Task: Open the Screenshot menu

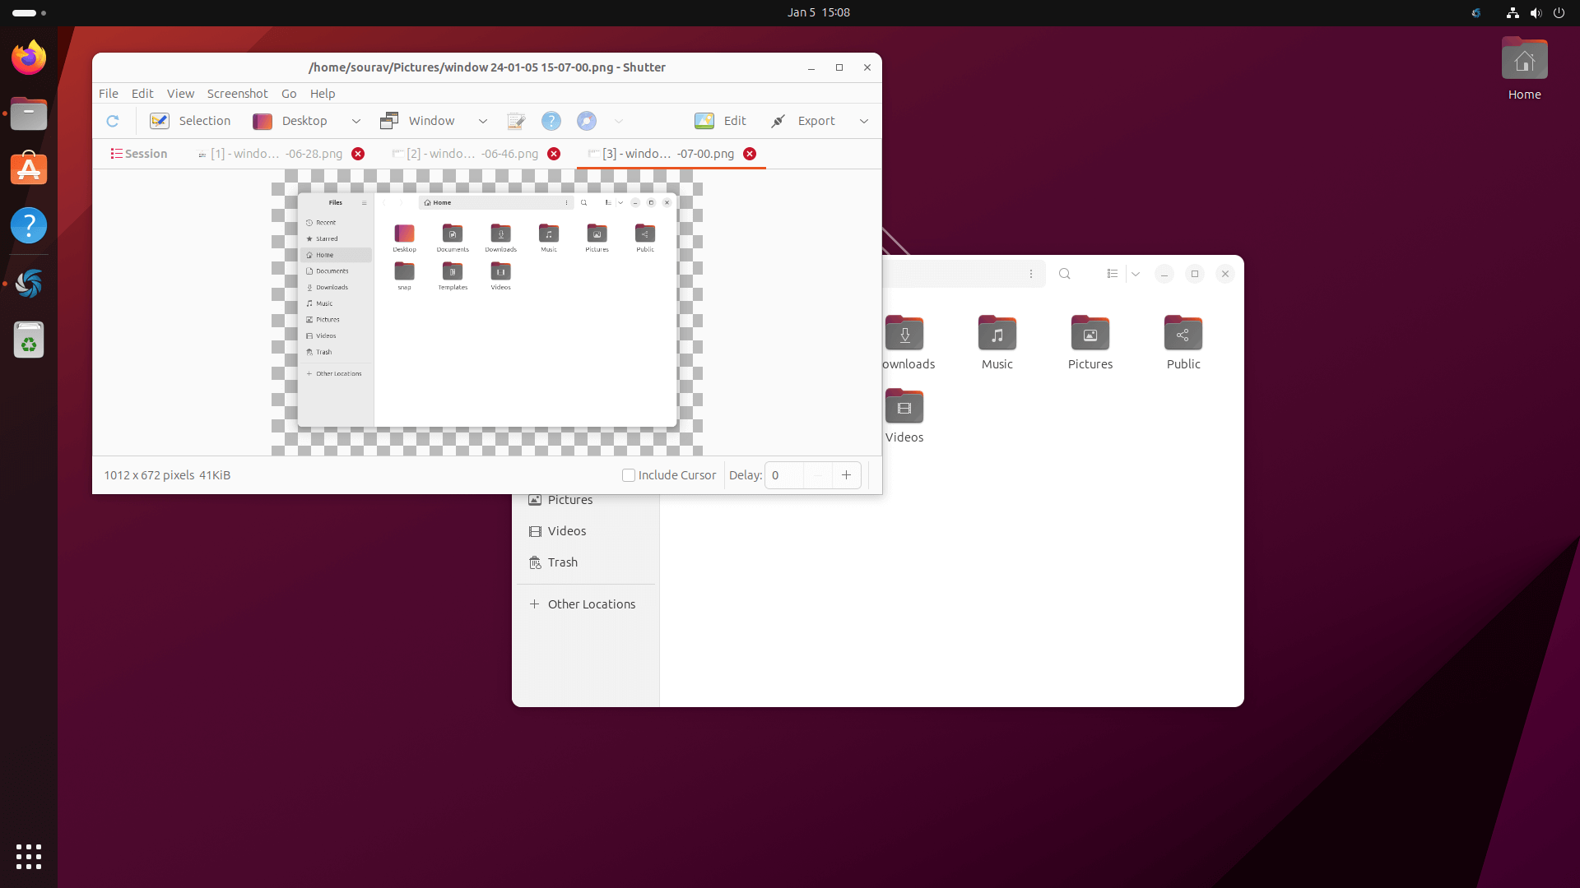Action: tap(237, 94)
